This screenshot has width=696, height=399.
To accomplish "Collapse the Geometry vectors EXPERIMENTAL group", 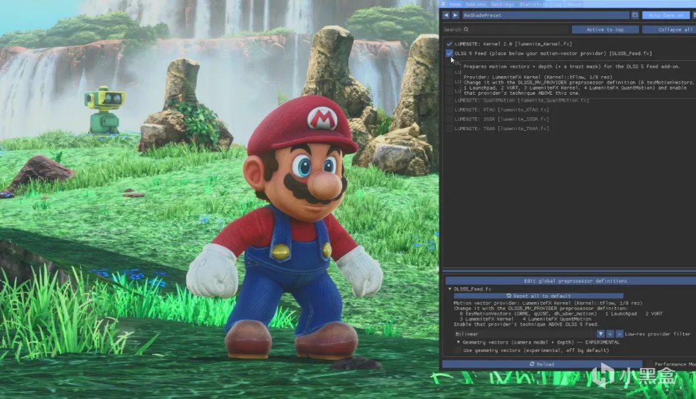I will coord(459,342).
